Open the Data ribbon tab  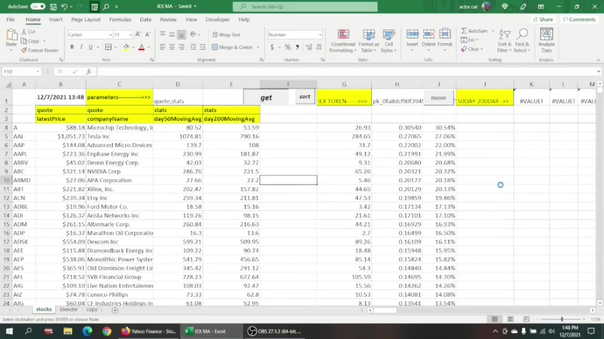[x=145, y=19]
